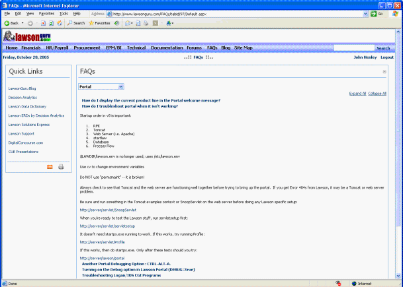
Task: Click the site search input box
Action: coord(354,48)
